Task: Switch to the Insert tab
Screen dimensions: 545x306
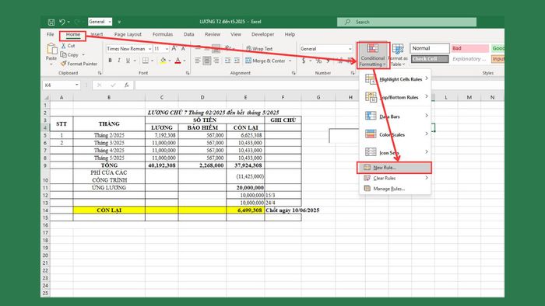Action: pyautogui.click(x=97, y=34)
